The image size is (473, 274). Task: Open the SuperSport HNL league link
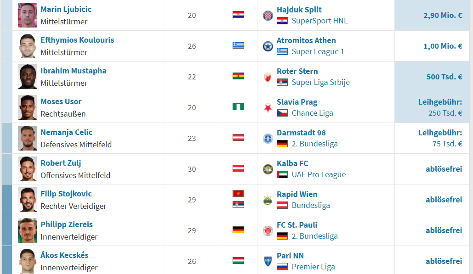tap(319, 21)
